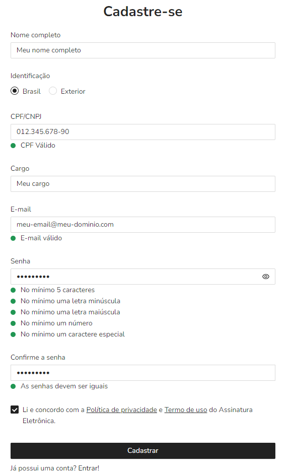Click the dot beside No mínimo 5 caracteres
The image size is (293, 475).
pos(13,290)
